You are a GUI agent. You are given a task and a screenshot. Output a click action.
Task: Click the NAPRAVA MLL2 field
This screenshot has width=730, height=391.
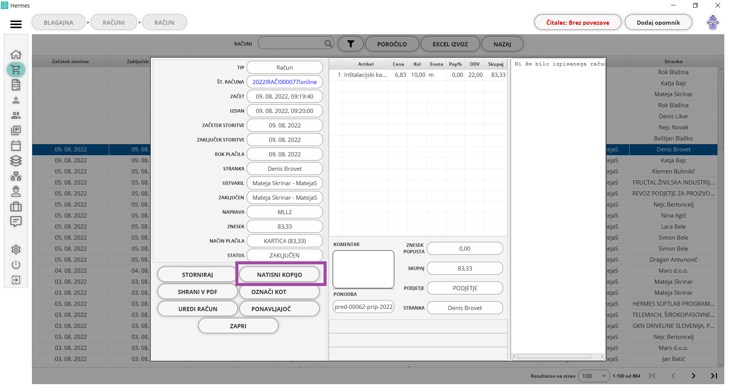285,212
